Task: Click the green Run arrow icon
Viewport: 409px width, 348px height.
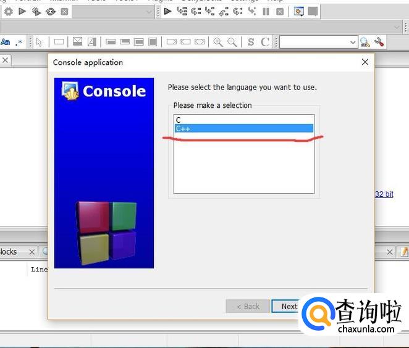Action: coord(22,11)
